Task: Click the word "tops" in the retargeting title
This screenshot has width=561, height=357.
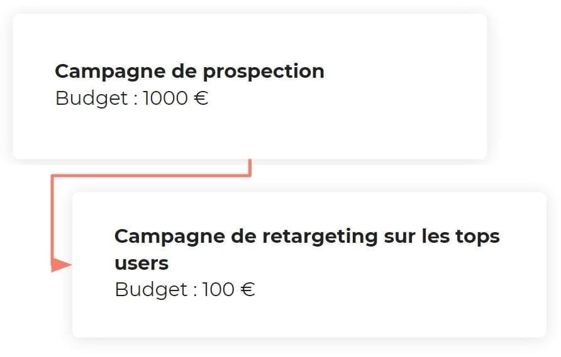Action: [477, 237]
